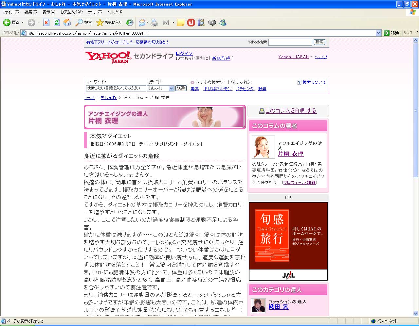Screen dimensions: 419x326
Task: Expand the カテゴリ dropdown showing おしゃれ
Action: pos(171,88)
